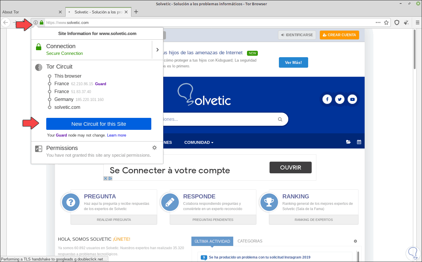Click the solvetic.com circuit entry
Viewport: 422px width, 262px height.
click(67, 107)
